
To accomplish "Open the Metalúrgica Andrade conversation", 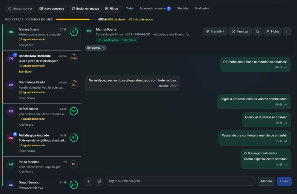I will tap(42, 143).
